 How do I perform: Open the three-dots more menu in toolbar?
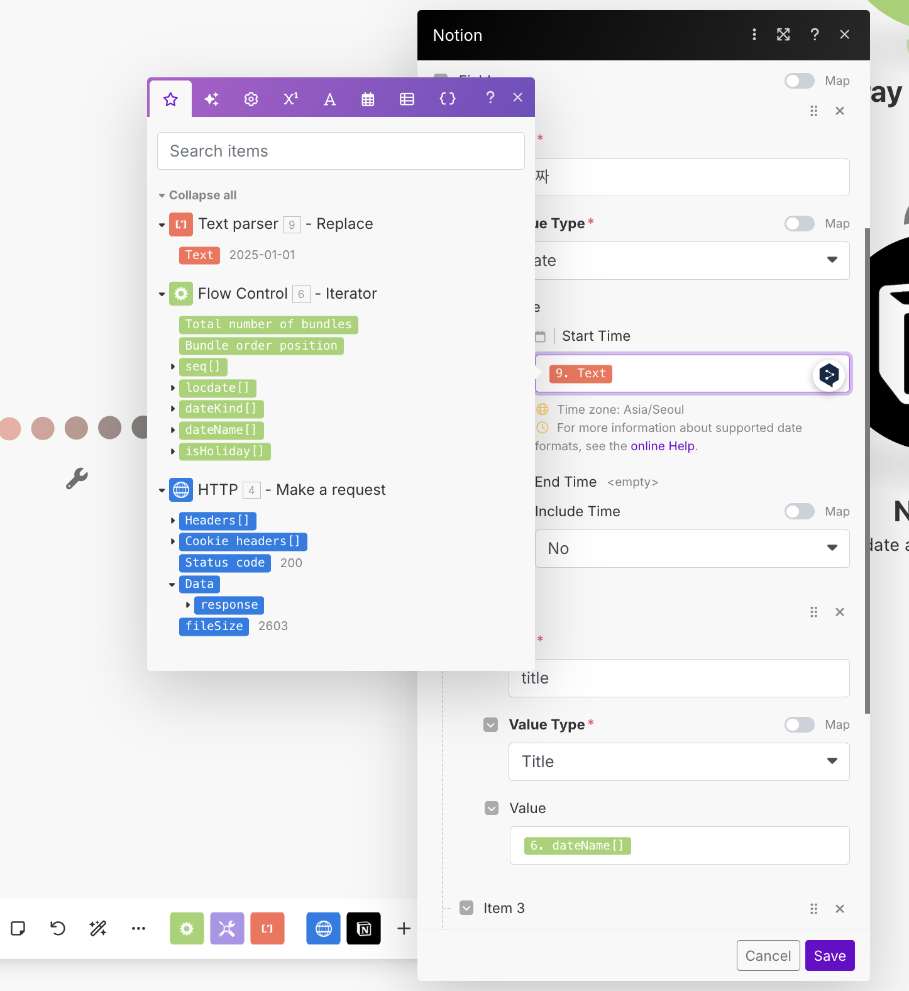138,929
